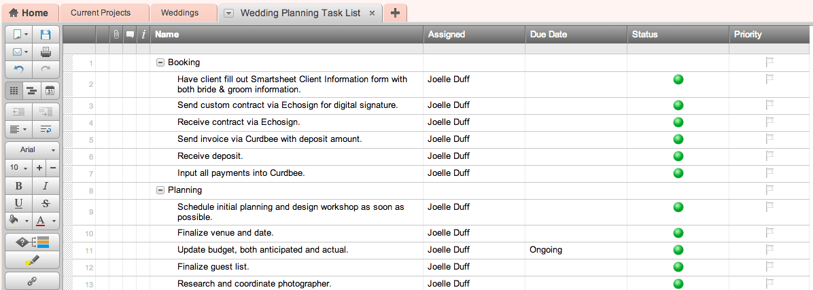Switch to the Weddings tab
Image resolution: width=813 pixels, height=290 pixels.
pos(180,13)
